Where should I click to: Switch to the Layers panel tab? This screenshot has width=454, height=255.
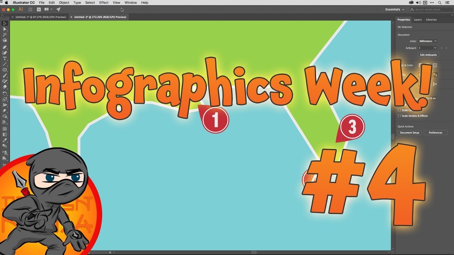[x=418, y=19]
